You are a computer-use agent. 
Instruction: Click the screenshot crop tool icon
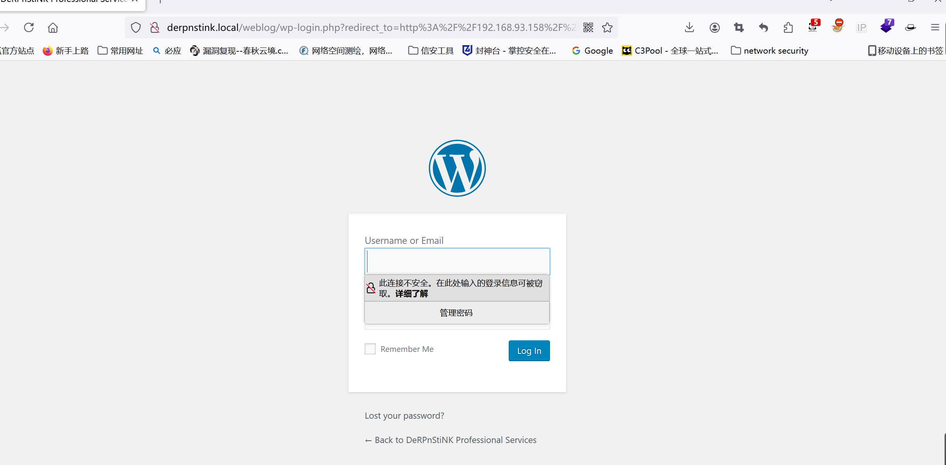tap(739, 27)
